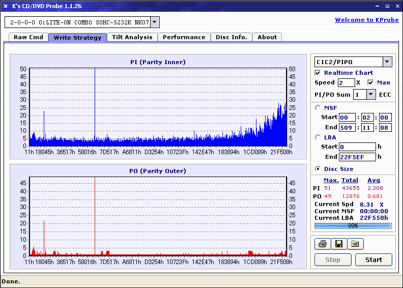Maximize the KProbe window
This screenshot has height=288, width=403.
(387, 6)
